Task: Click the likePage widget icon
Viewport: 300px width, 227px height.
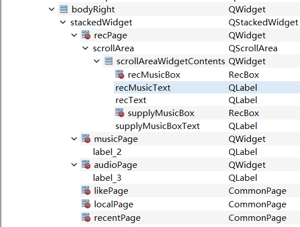Action: [86, 190]
